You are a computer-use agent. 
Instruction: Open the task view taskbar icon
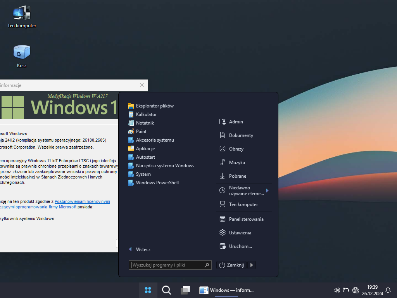185,290
